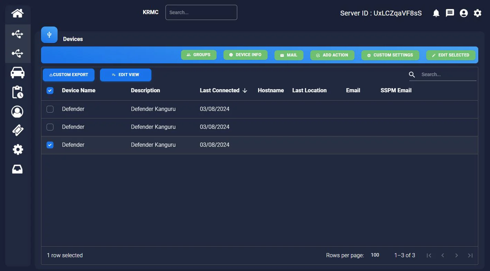Click the Groups button
490x271 pixels.
(199, 55)
